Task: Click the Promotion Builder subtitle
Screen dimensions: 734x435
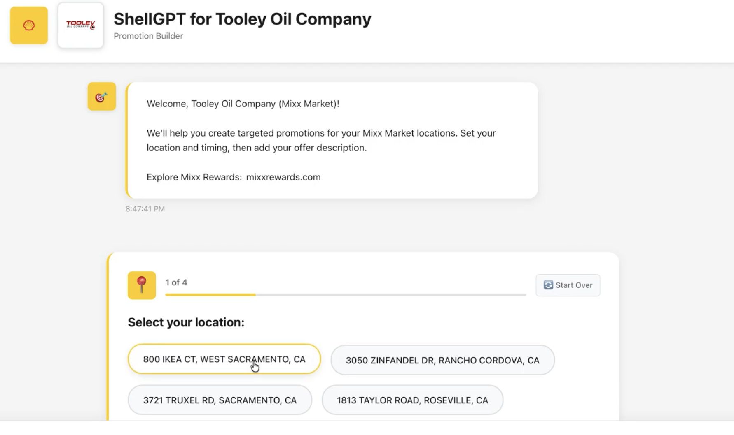Action: click(148, 36)
